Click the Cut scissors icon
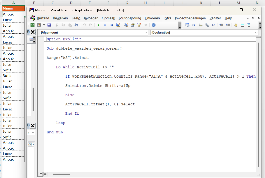This screenshot has height=178, width=265. pyautogui.click(x=57, y=25)
